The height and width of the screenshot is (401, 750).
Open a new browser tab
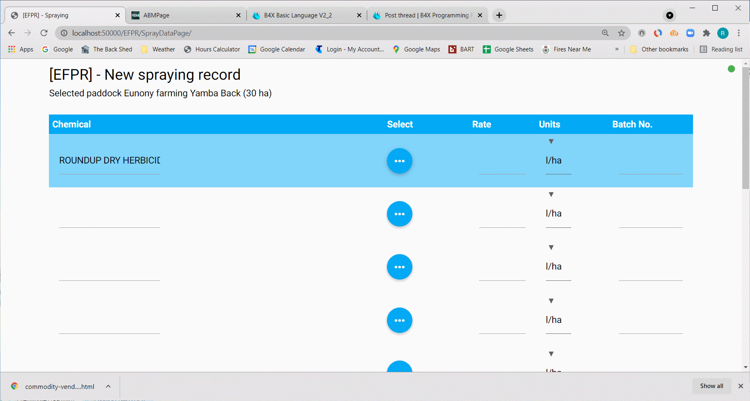coord(499,15)
